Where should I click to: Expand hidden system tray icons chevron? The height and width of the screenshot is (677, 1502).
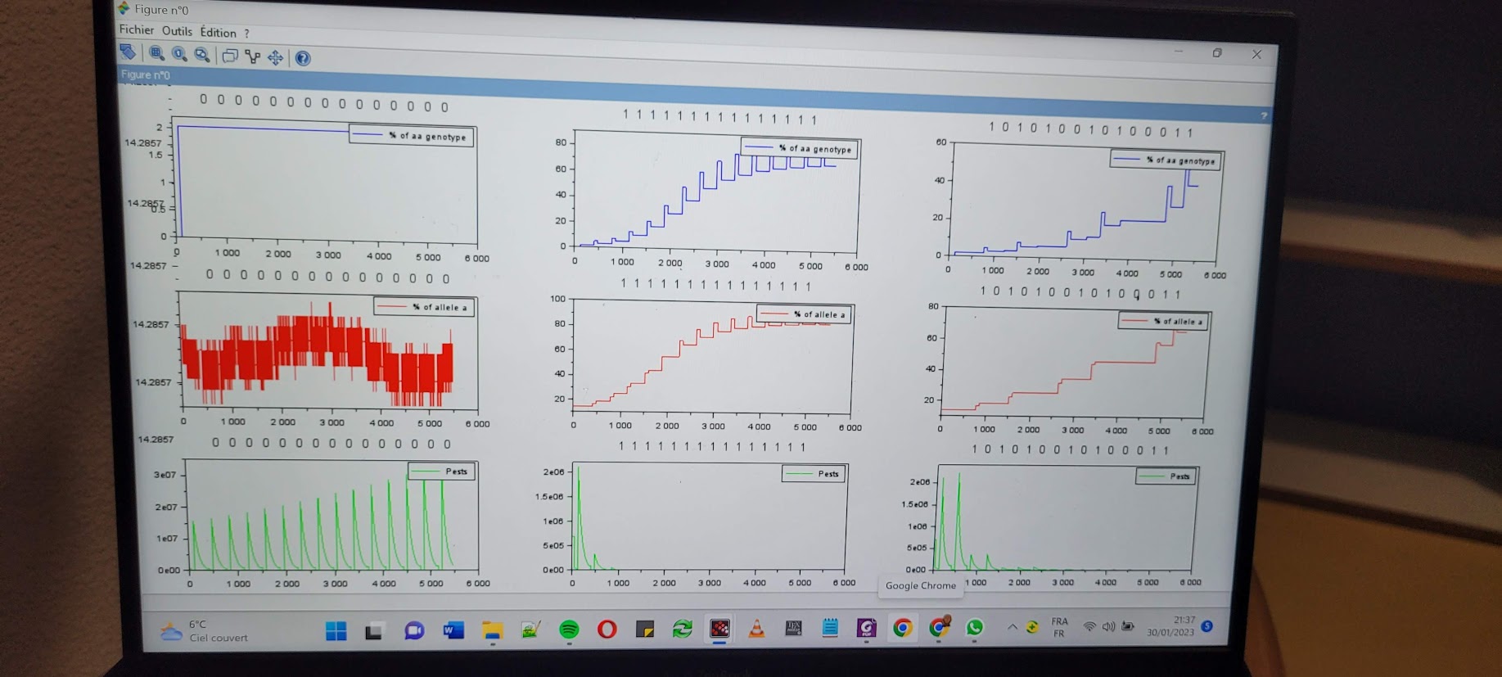[x=1012, y=627]
